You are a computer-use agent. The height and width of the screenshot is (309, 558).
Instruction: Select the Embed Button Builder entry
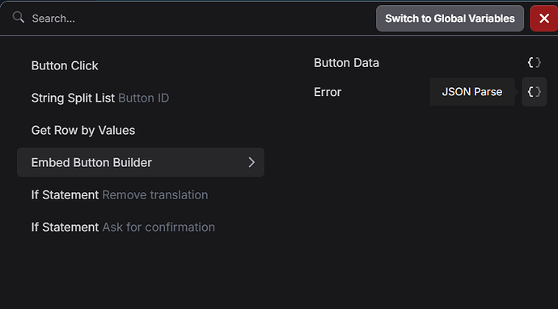141,162
